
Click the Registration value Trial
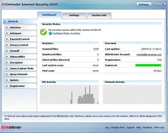[x=159, y=60]
